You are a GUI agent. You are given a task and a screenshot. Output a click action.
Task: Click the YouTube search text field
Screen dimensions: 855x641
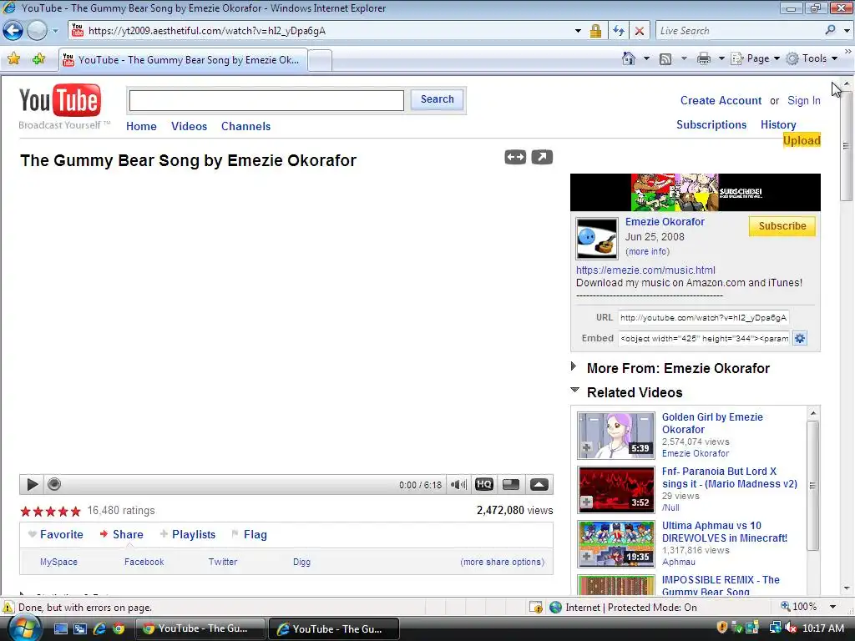[x=266, y=100]
